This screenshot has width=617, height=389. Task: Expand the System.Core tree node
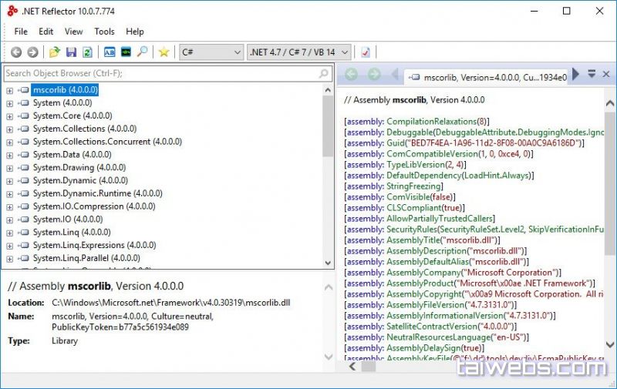coord(10,116)
